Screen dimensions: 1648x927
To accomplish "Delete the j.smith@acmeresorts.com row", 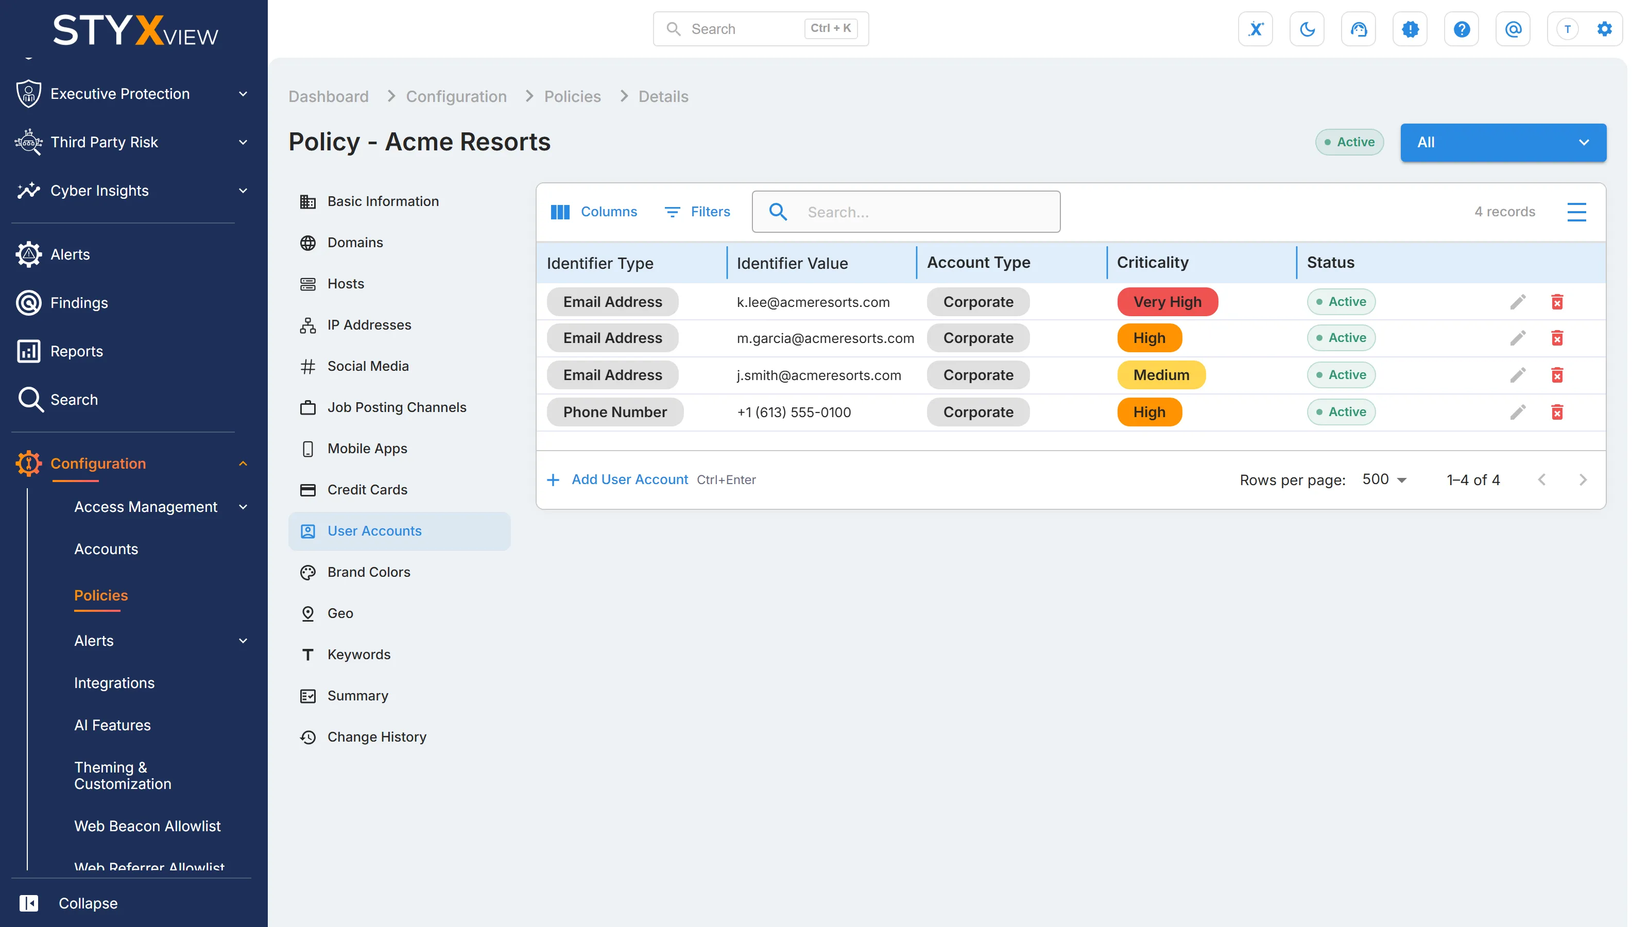I will tap(1557, 375).
